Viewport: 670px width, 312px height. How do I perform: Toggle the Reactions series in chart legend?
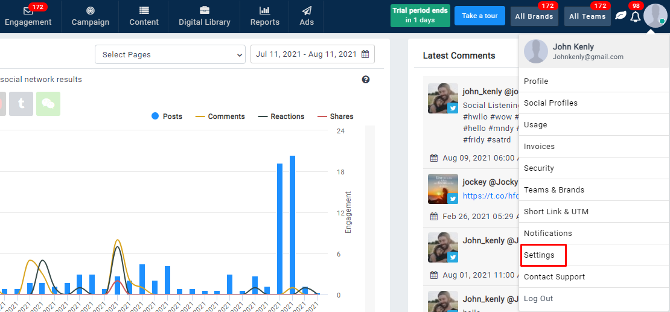point(281,116)
